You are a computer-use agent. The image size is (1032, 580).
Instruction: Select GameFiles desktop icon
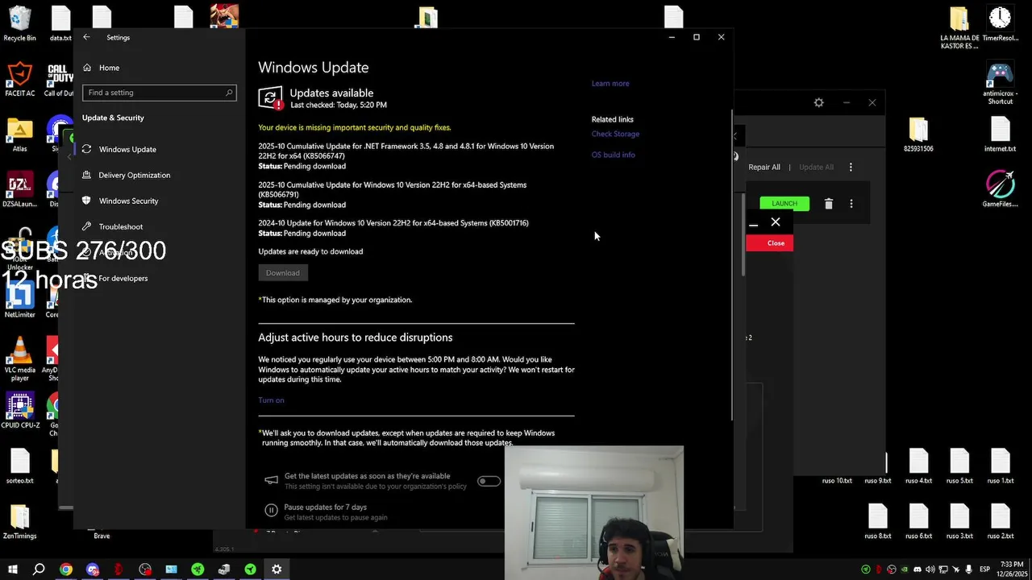point(1000,189)
